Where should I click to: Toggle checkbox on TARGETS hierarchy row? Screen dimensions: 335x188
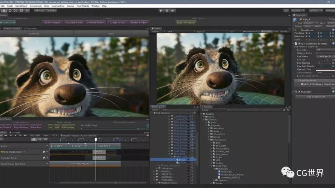(x=192, y=174)
